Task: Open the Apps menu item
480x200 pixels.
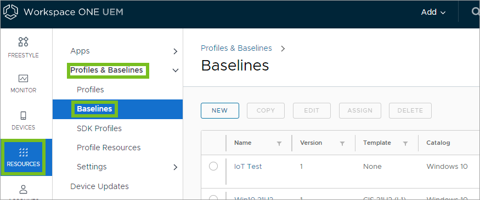Action: tap(80, 51)
